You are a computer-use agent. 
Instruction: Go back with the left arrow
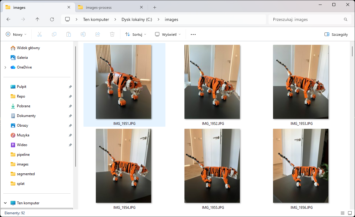(x=8, y=19)
